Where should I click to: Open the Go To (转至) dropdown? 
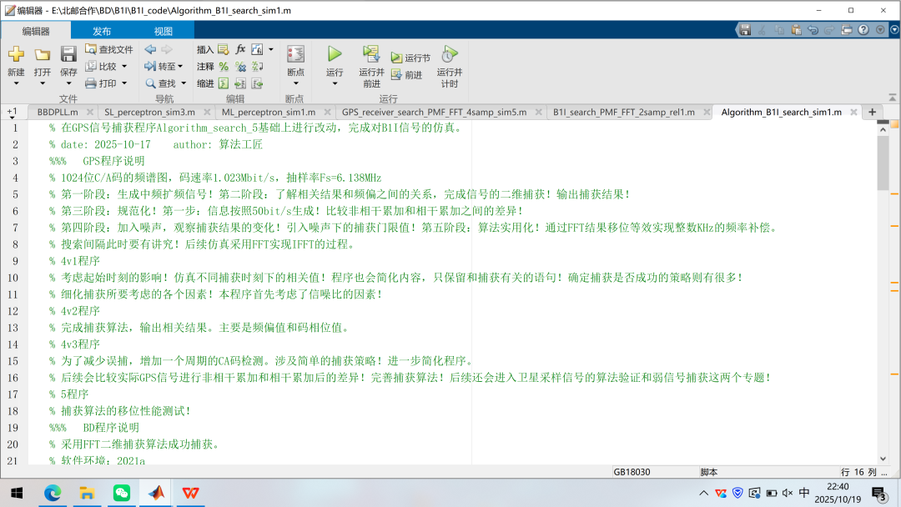(x=181, y=67)
